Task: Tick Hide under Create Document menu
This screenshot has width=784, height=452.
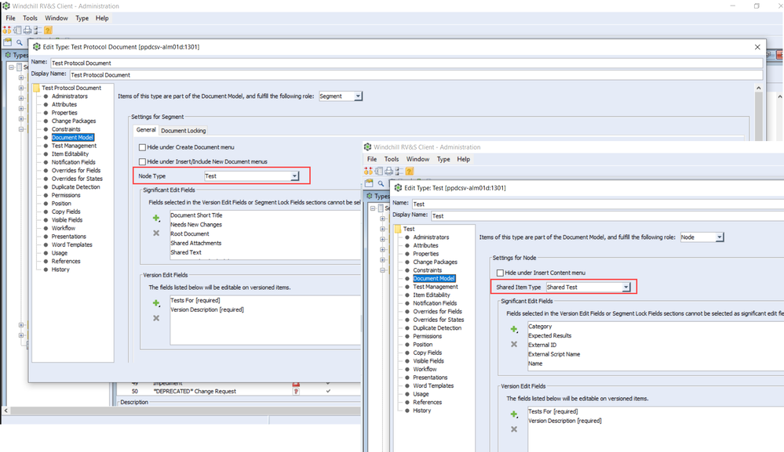Action: point(143,147)
